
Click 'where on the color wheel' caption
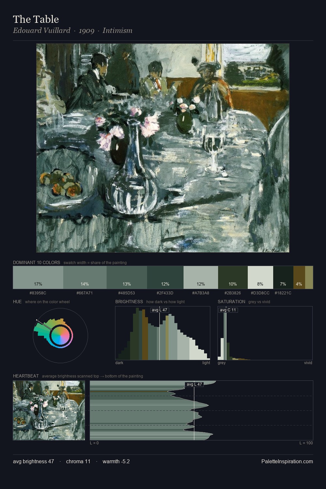[x=47, y=302]
